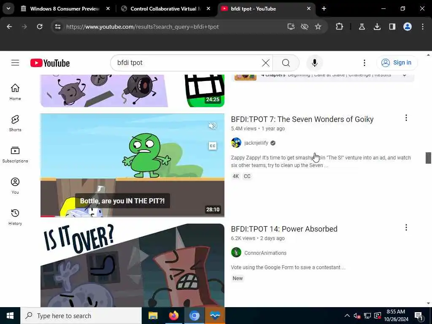Show hidden system tray icons chevron
Image resolution: width=432 pixels, height=324 pixels.
(347, 316)
